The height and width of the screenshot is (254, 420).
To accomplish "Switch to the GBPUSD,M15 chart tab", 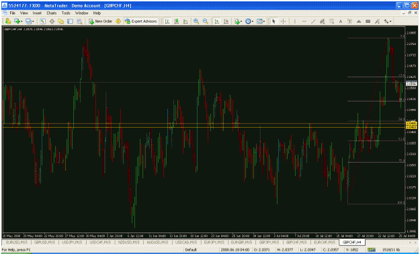I will tap(44, 242).
